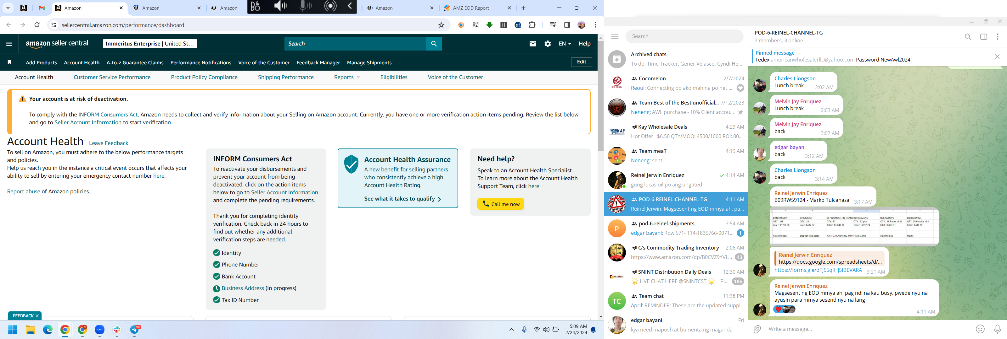The width and height of the screenshot is (1007, 339).
Task: Open the Kay Wholesale Deals chat
Action: [x=676, y=132]
